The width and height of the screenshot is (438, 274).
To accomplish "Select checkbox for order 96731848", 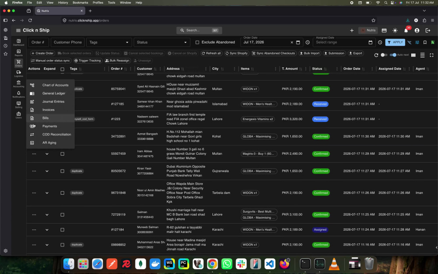I will pos(62,193).
